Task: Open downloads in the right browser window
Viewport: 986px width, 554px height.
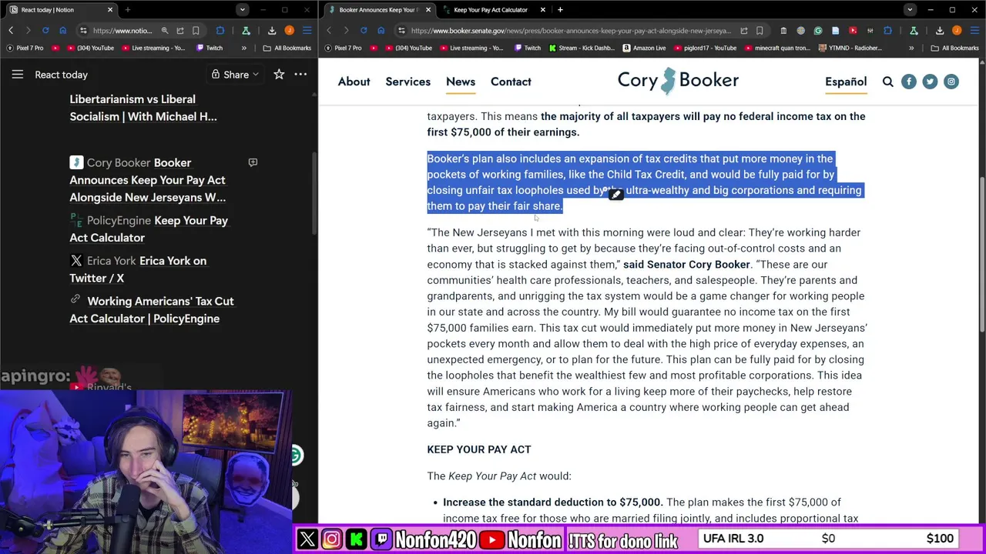Action: [x=940, y=31]
